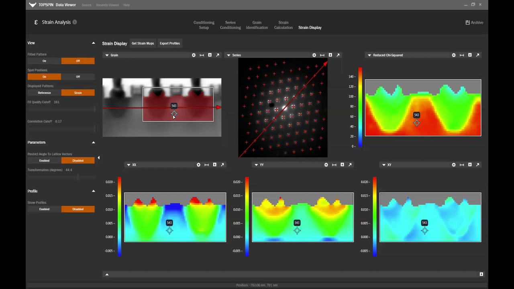Click the download icon in Series panel
Viewport: 514px width, 289px height.
330,55
